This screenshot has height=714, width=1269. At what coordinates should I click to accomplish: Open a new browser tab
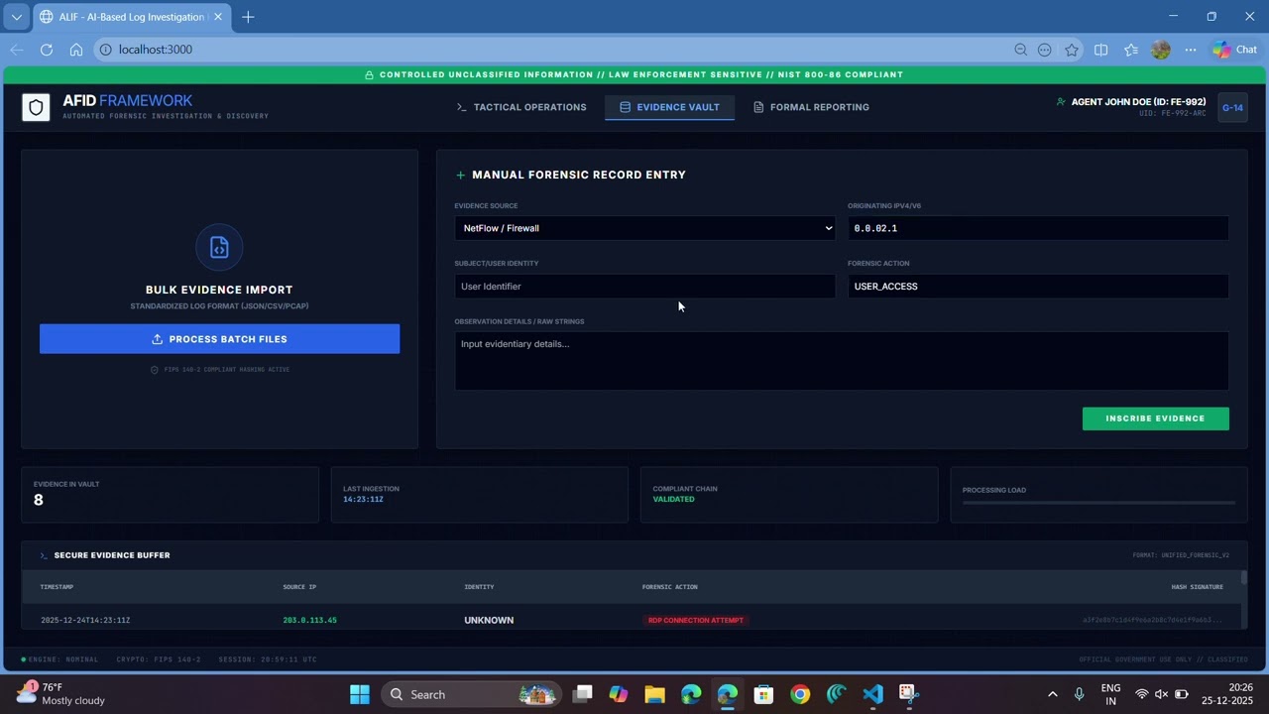click(x=248, y=17)
